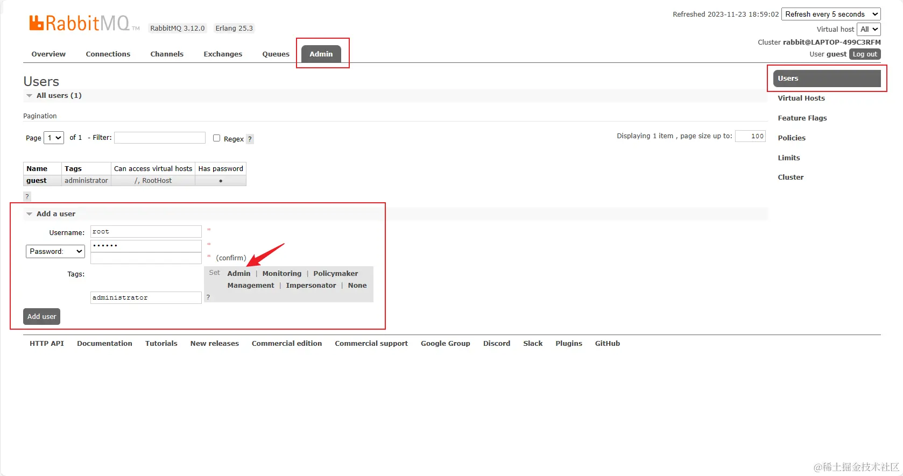This screenshot has height=476, width=903.
Task: Open the Virtual host dropdown
Action: (869, 30)
